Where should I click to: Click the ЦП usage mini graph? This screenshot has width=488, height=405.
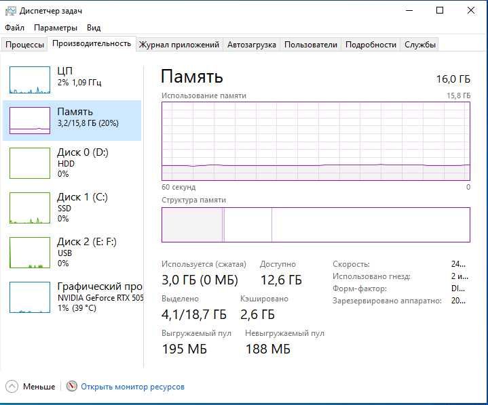click(30, 80)
